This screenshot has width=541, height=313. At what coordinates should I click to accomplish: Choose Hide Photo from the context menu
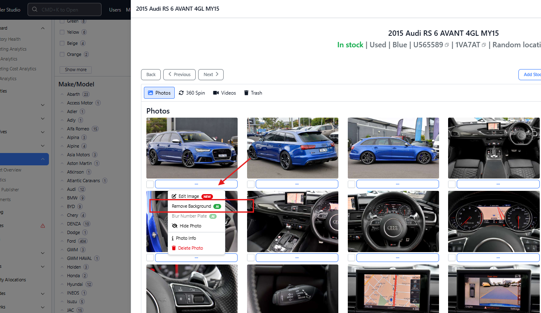click(x=197, y=226)
